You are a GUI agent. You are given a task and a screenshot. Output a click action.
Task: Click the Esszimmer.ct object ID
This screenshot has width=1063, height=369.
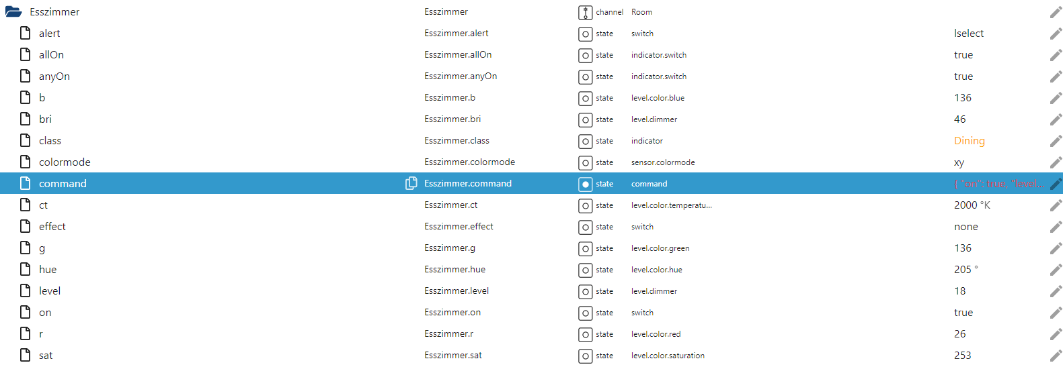[450, 205]
